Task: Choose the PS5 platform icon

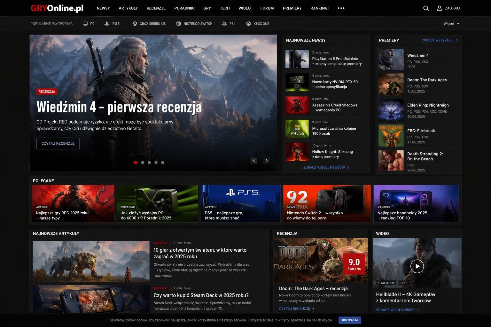Action: (x=107, y=24)
